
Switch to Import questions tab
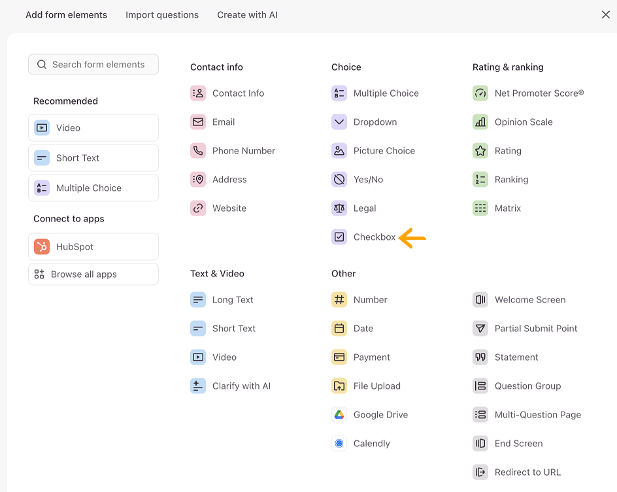[162, 15]
